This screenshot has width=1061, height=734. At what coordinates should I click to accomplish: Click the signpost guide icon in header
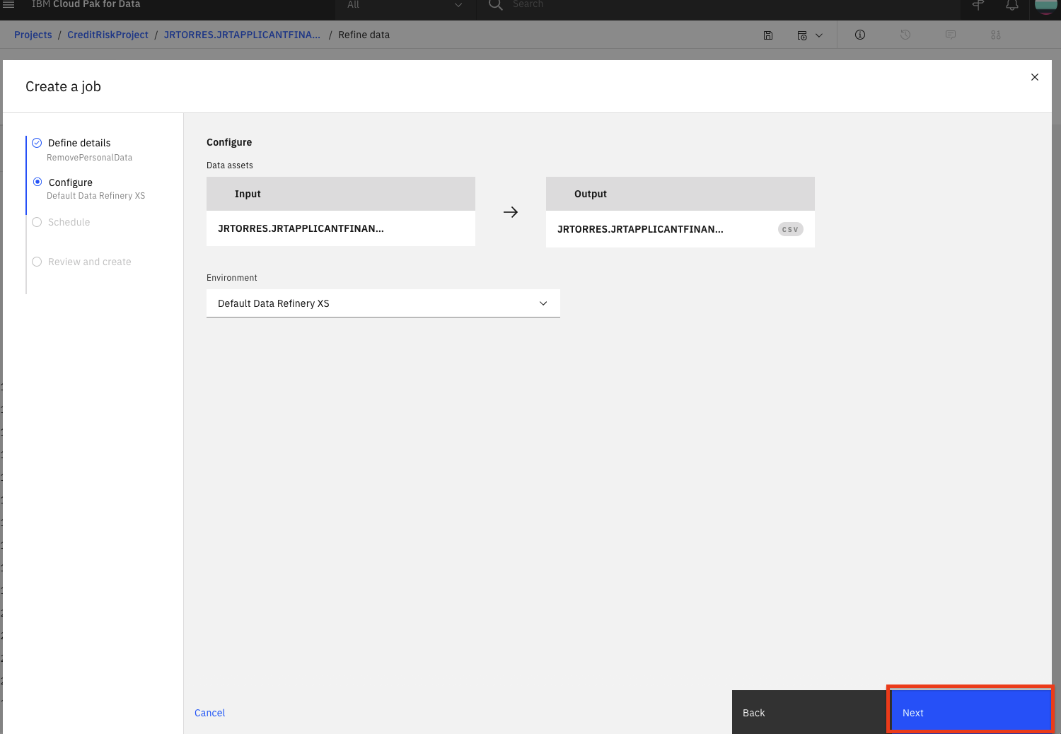(978, 5)
